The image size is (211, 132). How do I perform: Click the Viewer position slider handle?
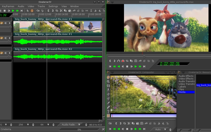click(x=144, y=57)
